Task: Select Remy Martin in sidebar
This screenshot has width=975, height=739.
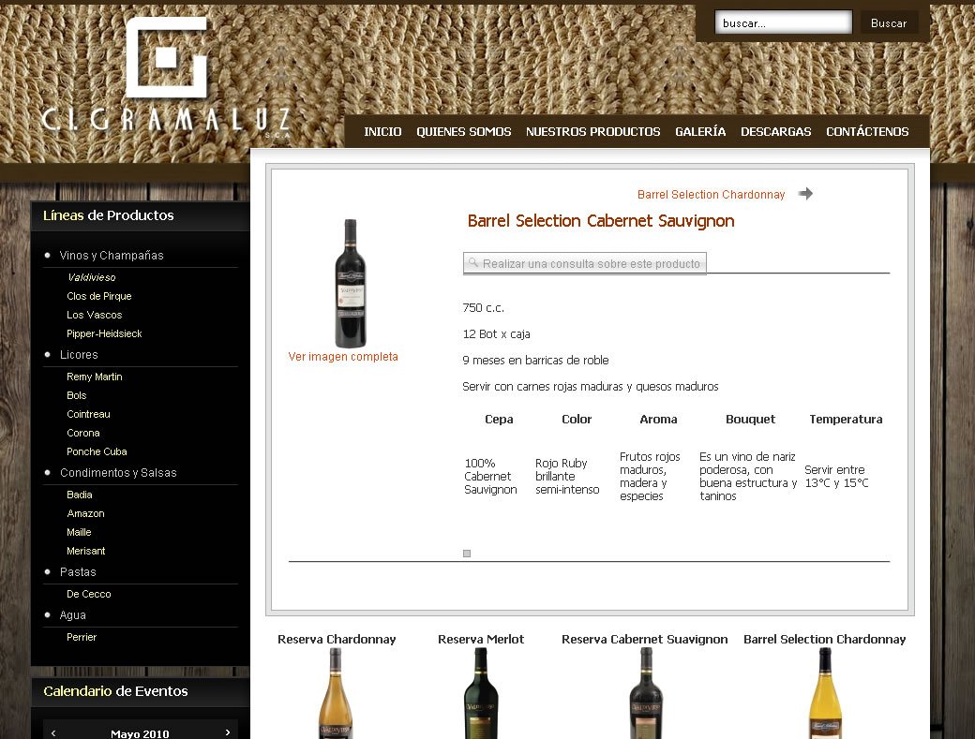Action: coord(95,377)
